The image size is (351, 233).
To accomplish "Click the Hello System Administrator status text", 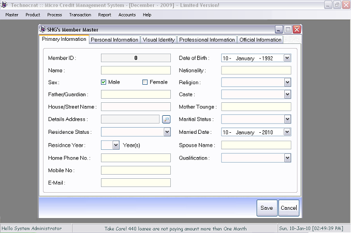I will (32, 228).
